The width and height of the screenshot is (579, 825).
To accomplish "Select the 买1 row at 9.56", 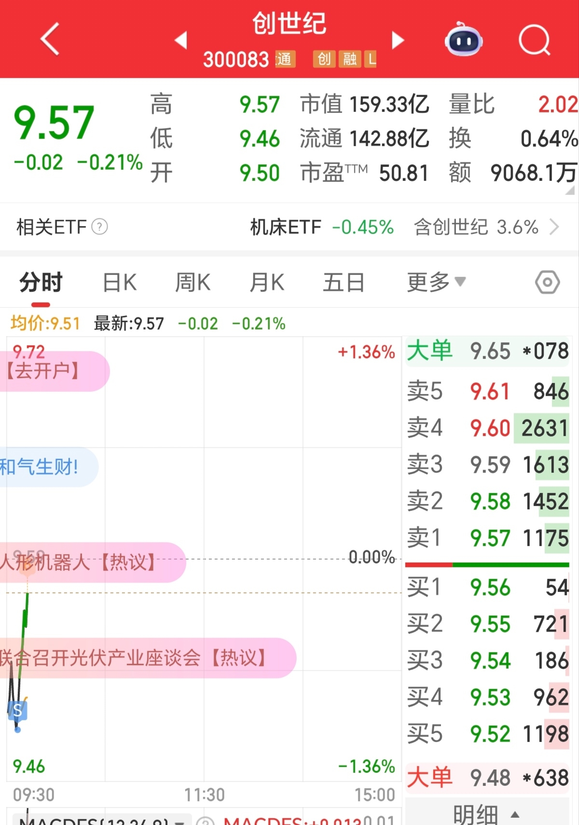I will click(487, 588).
